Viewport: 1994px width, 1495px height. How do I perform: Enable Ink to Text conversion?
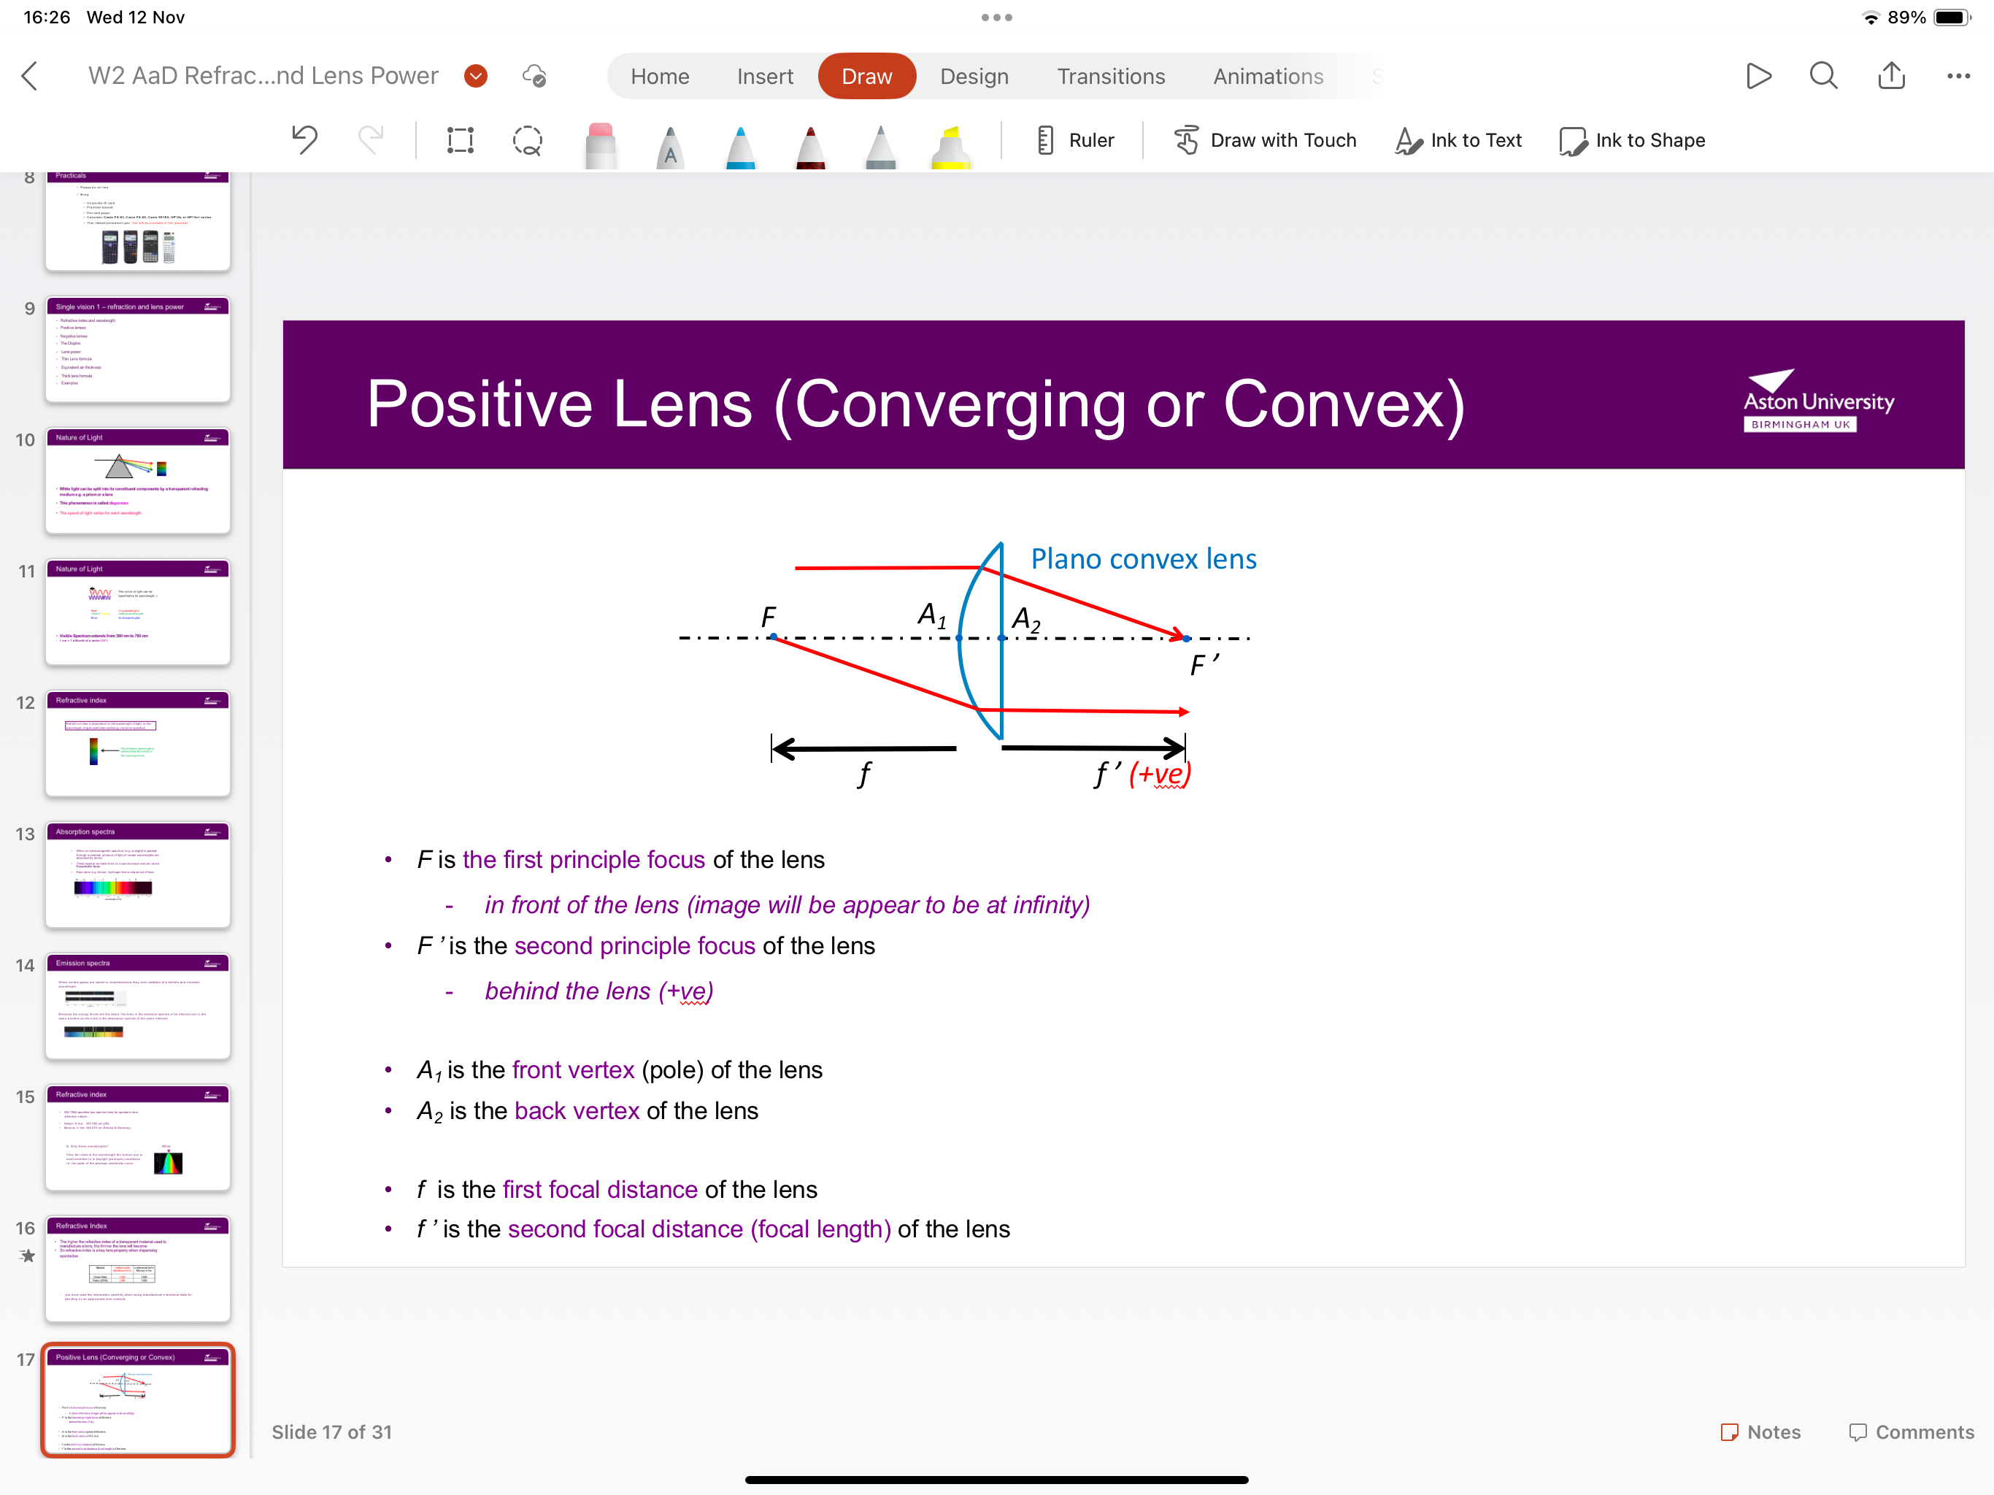[x=1458, y=141]
